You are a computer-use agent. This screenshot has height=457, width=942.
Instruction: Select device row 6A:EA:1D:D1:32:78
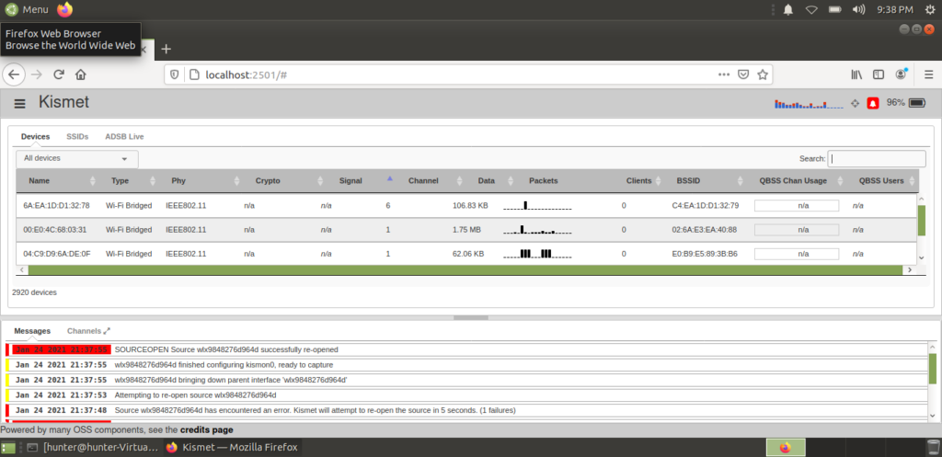[466, 205]
